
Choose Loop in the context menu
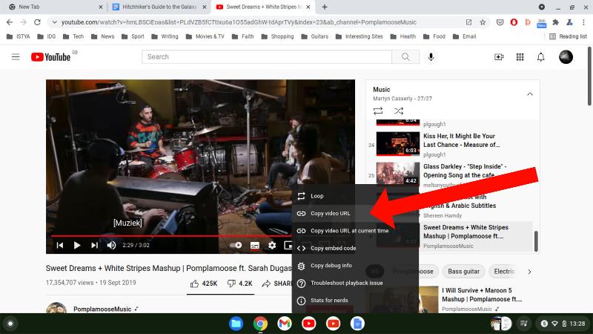coord(355,196)
